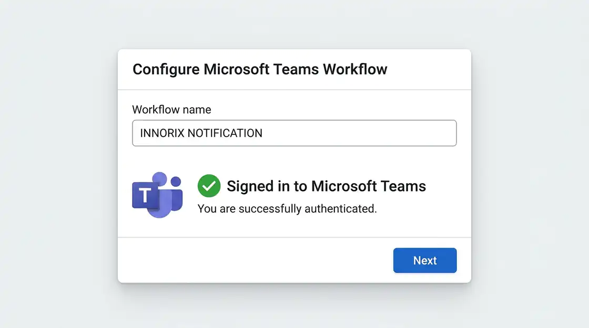Click 'You are successfully authenticated.' message
The image size is (589, 328).
click(x=287, y=209)
